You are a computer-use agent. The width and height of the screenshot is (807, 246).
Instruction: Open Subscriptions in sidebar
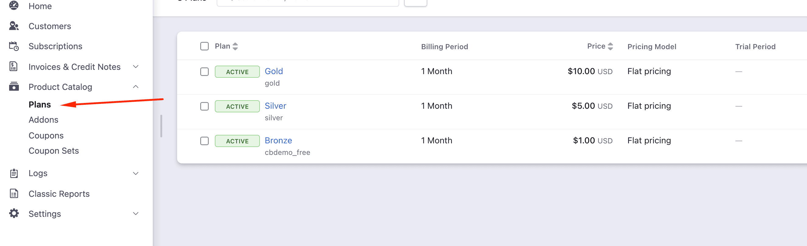pos(55,46)
